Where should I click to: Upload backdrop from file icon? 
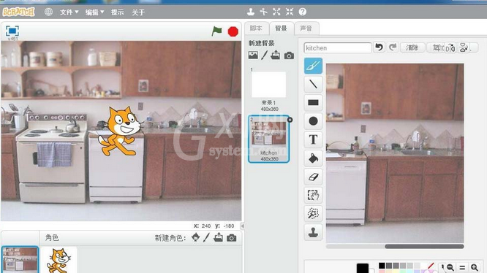pos(275,55)
